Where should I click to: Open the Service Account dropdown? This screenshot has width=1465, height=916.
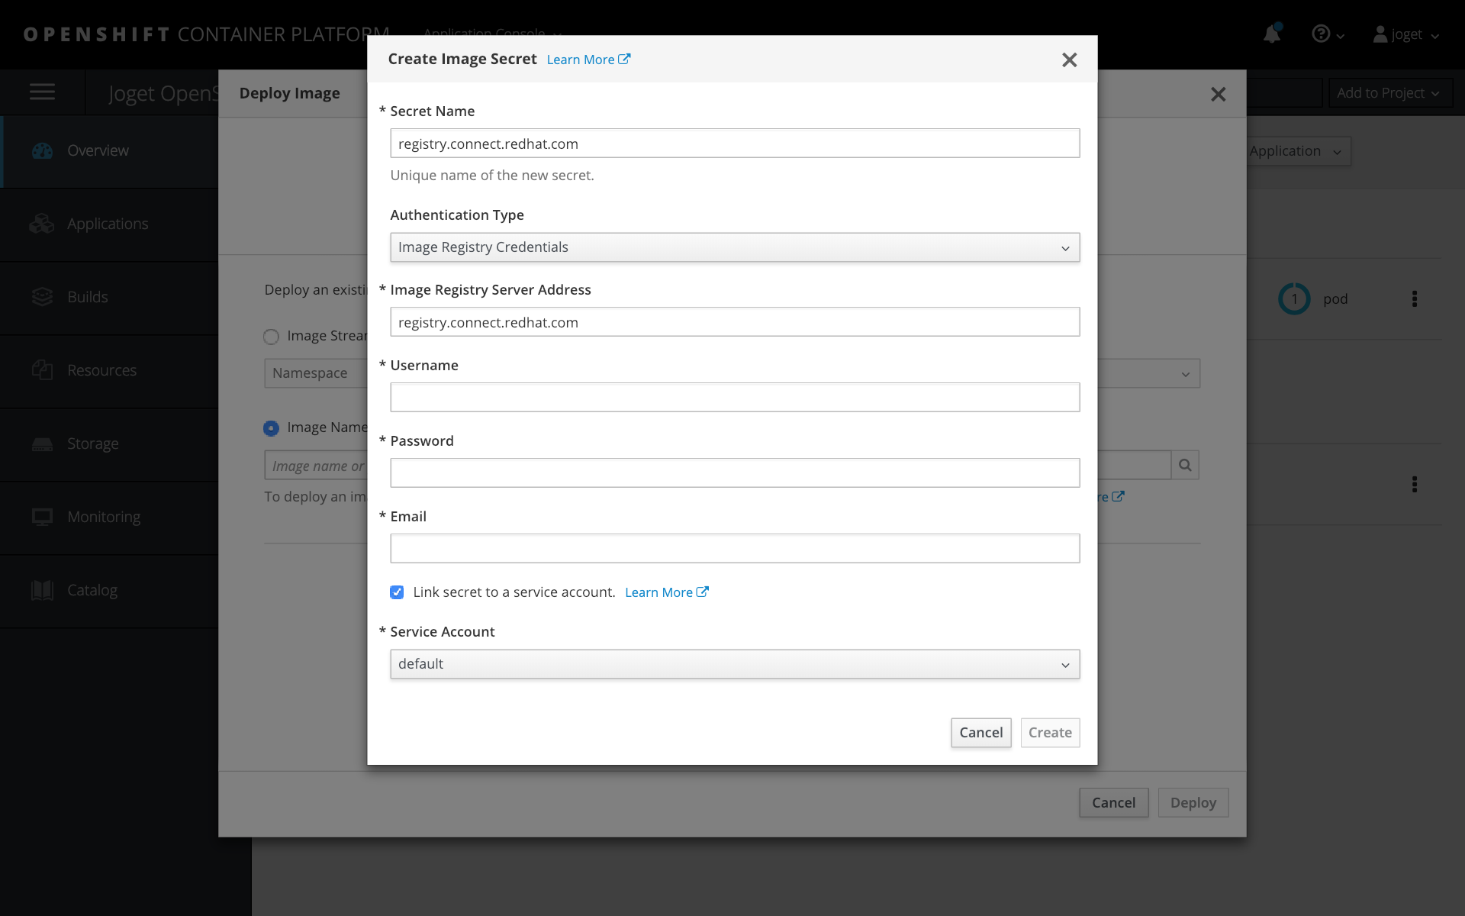(734, 664)
